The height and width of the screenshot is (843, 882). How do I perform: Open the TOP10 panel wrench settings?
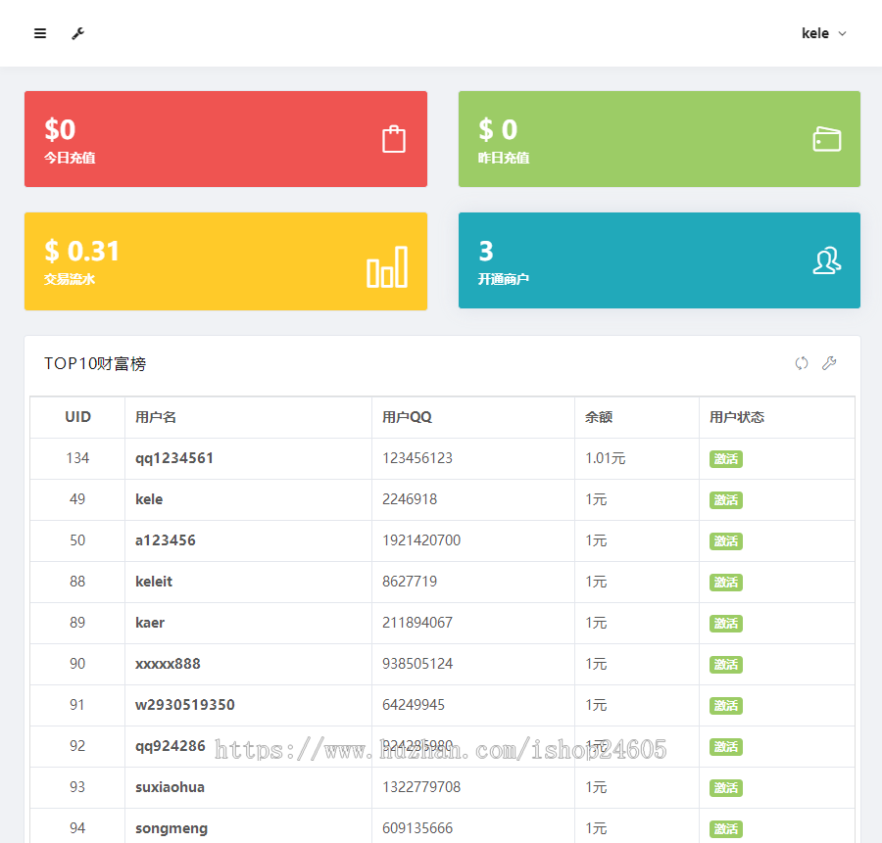[x=829, y=363]
